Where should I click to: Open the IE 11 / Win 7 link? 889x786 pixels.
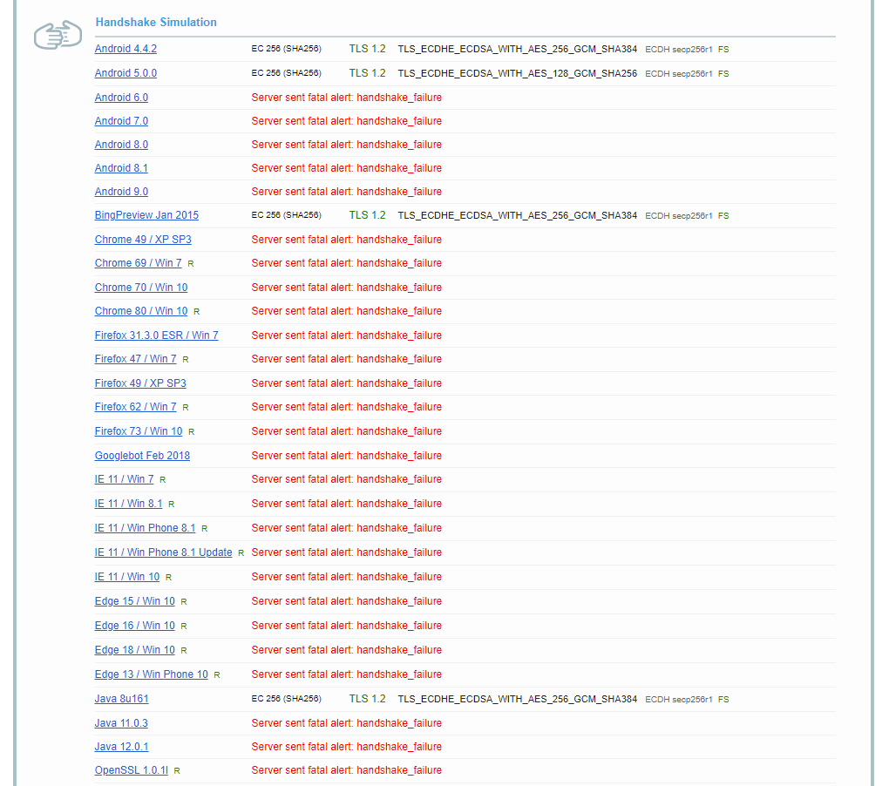(124, 479)
